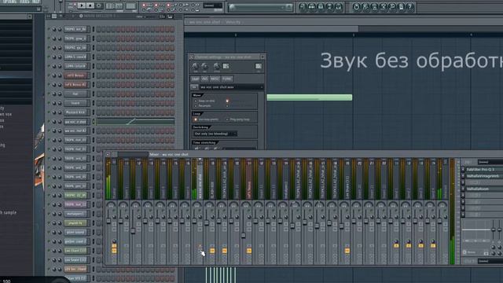
Task: Click third window shortcut icon after hint bar
Action: pyautogui.click(x=321, y=6)
